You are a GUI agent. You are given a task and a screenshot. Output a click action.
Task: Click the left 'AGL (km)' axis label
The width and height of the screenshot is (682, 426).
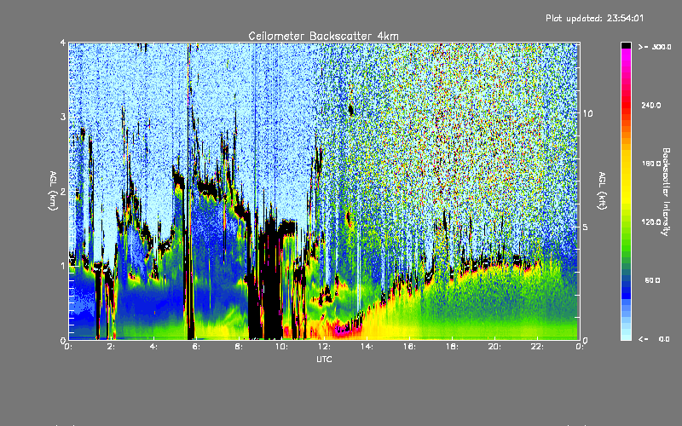click(53, 191)
